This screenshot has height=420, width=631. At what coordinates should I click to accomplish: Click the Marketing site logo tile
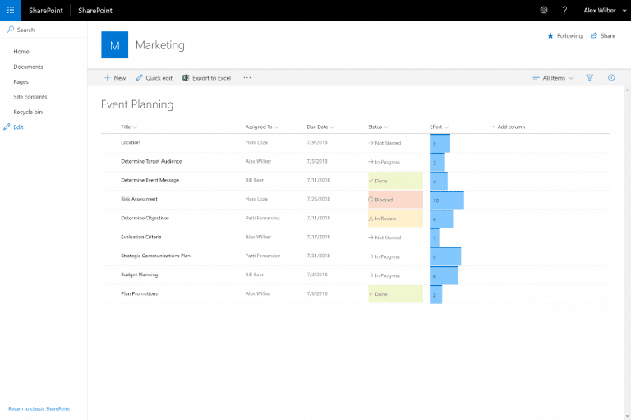pos(114,45)
